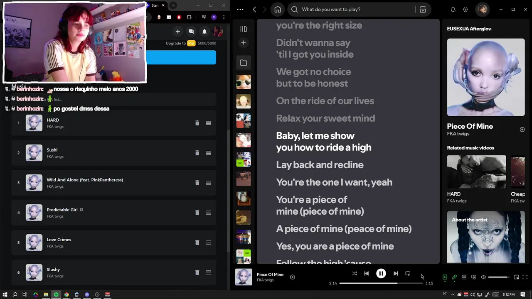Open the user avatar in browser app header
This screenshot has height=299, width=532.
[x=217, y=32]
